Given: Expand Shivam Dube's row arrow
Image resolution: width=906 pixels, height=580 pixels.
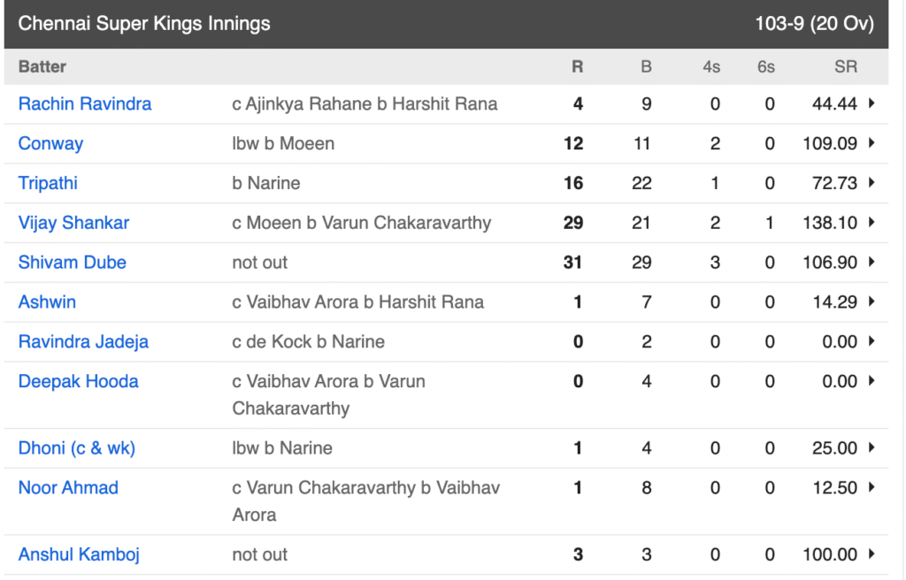Looking at the screenshot, I should tap(871, 262).
